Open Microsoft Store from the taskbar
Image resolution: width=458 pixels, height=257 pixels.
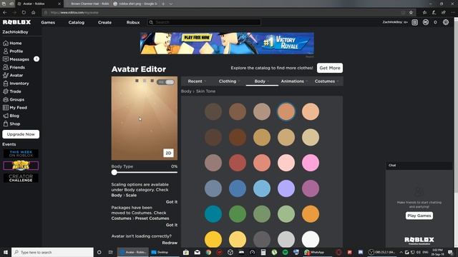(186, 252)
